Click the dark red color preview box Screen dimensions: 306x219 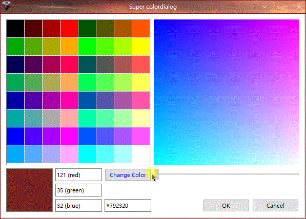pos(29,190)
